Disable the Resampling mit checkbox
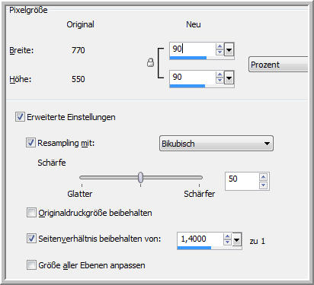The height and width of the screenshot is (285, 314). click(30, 143)
